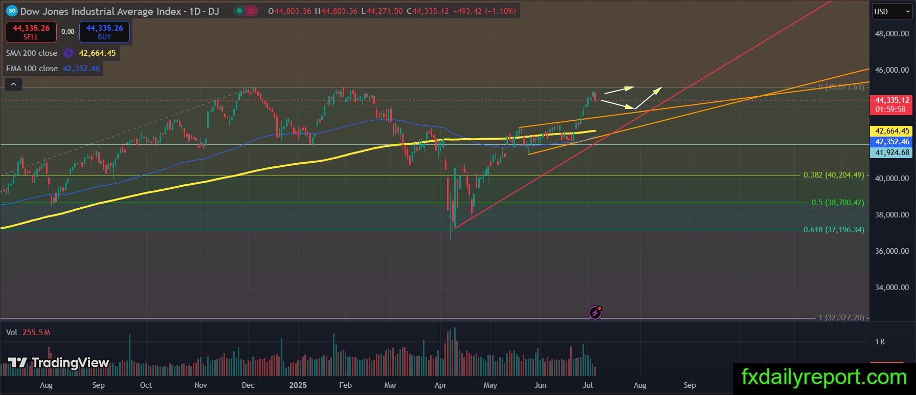916x395 pixels.
Task: Click Nov on the time axis
Action: click(201, 385)
